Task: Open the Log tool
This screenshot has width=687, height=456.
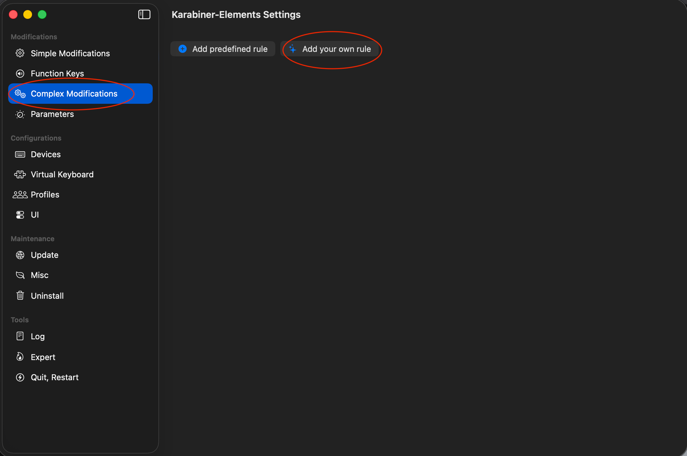Action: point(38,336)
